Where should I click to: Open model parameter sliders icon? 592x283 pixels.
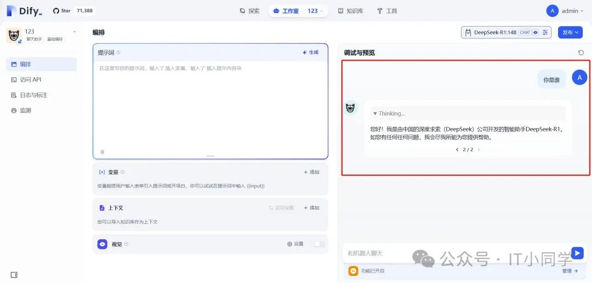coord(545,32)
